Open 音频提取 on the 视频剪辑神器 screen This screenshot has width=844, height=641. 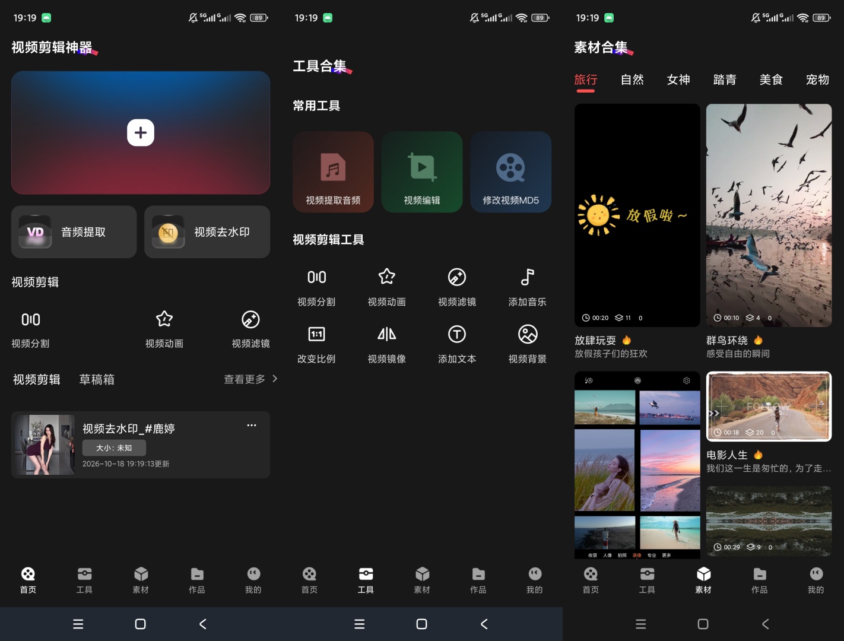(x=74, y=232)
